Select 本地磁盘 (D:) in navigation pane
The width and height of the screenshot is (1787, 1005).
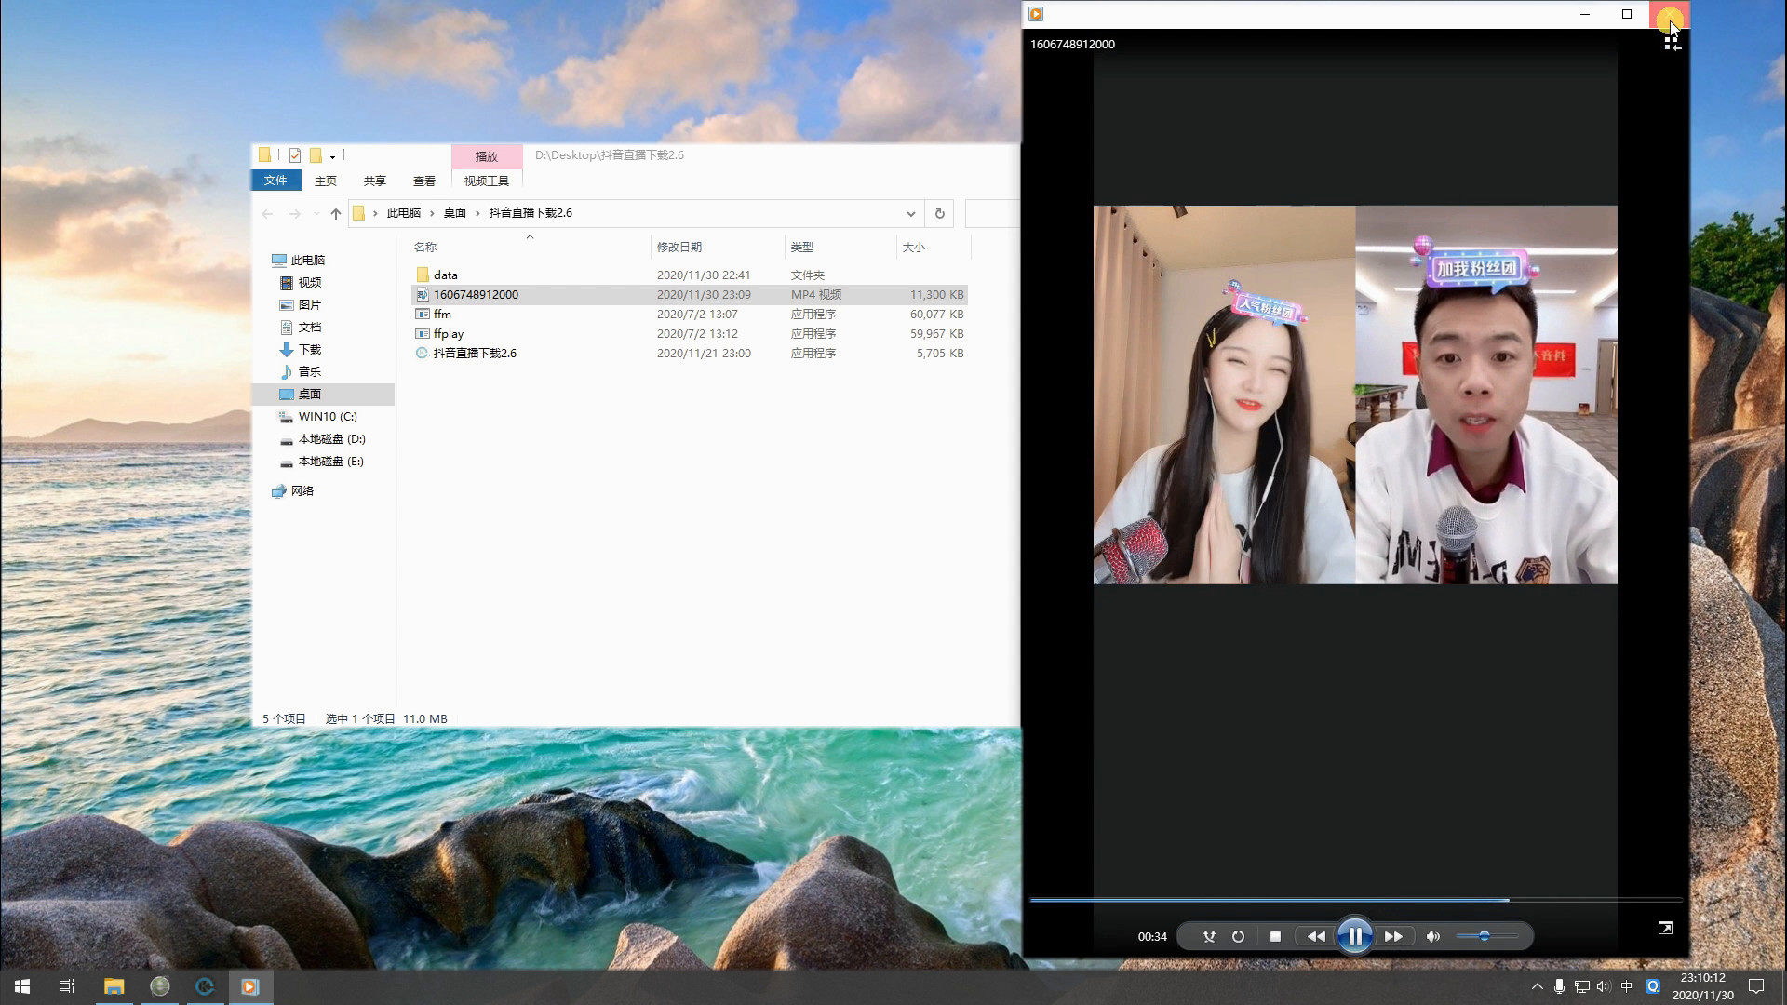tap(330, 439)
